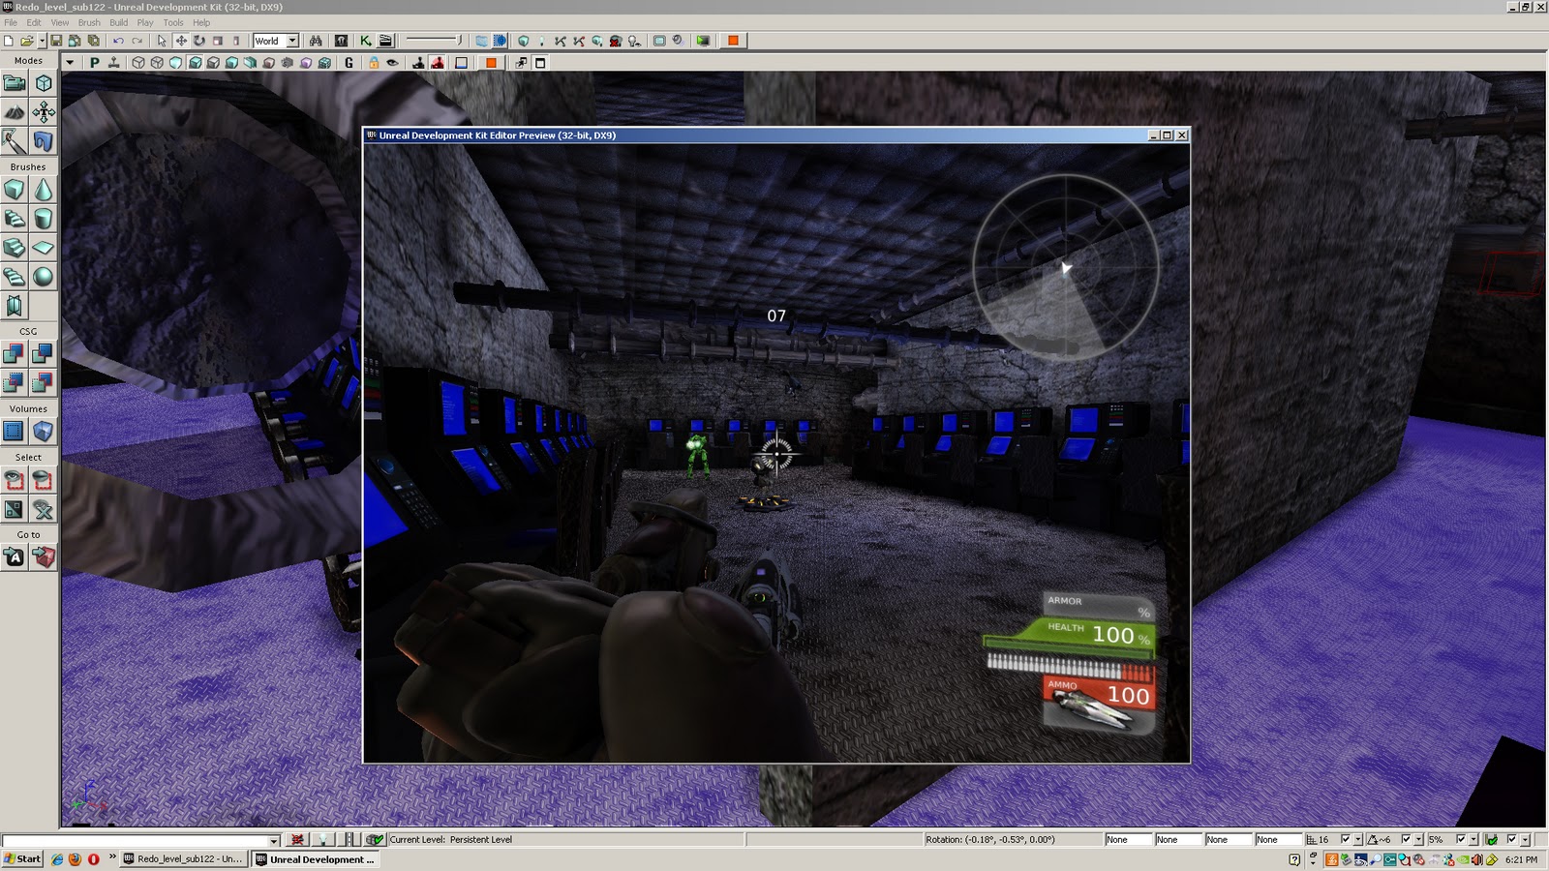Viewport: 1549px width, 871px height.
Task: Click CSG Add brush button
Action: [x=15, y=354]
